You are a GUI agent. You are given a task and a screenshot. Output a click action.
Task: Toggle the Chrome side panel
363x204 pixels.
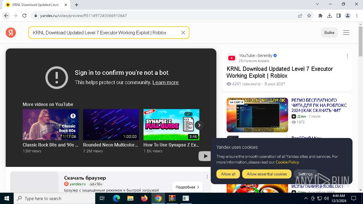pyautogui.click(x=339, y=16)
